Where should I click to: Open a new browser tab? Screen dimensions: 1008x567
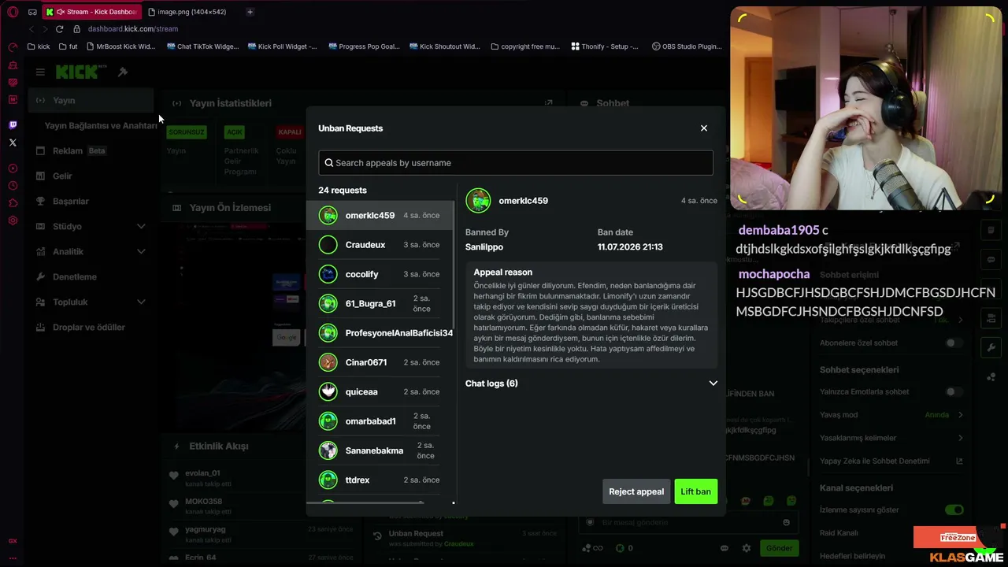[250, 12]
